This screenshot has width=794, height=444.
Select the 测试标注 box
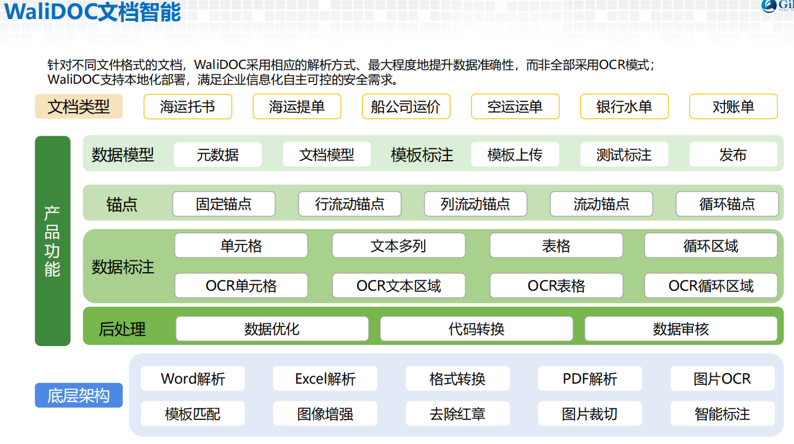pyautogui.click(x=624, y=155)
